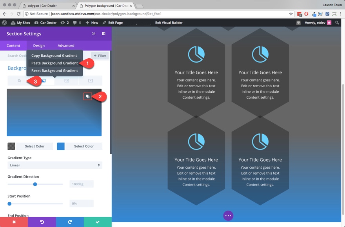Select Paste Background Gradient menu entry
The height and width of the screenshot is (227, 345).
[54, 63]
